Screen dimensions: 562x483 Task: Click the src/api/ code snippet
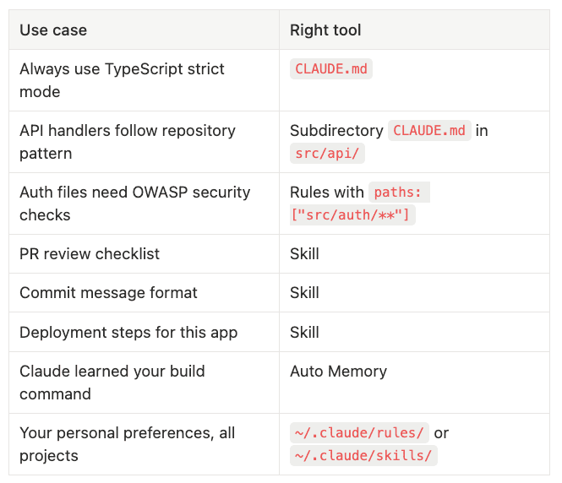327,153
